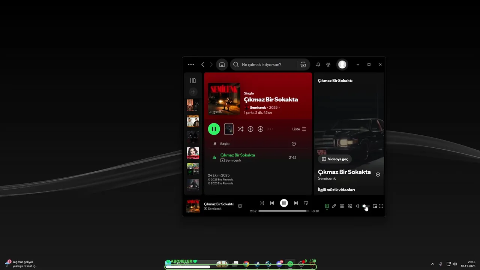This screenshot has width=480, height=270.
Task: Open more options for the single
Action: click(x=270, y=129)
